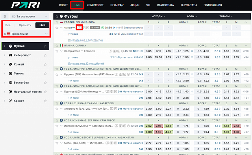The height and width of the screenshot is (155, 252).
Task: Open Акции in the top menu
Action: point(135,5)
